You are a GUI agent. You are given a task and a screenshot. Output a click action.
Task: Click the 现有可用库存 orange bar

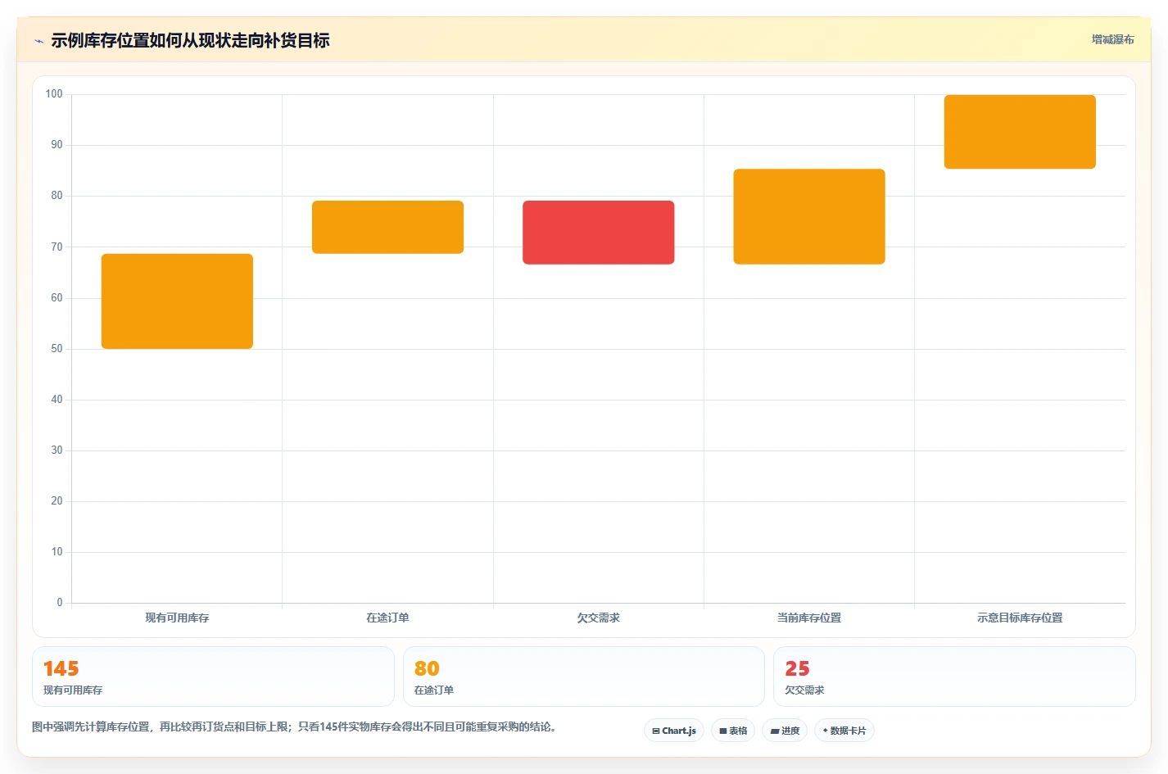(177, 301)
